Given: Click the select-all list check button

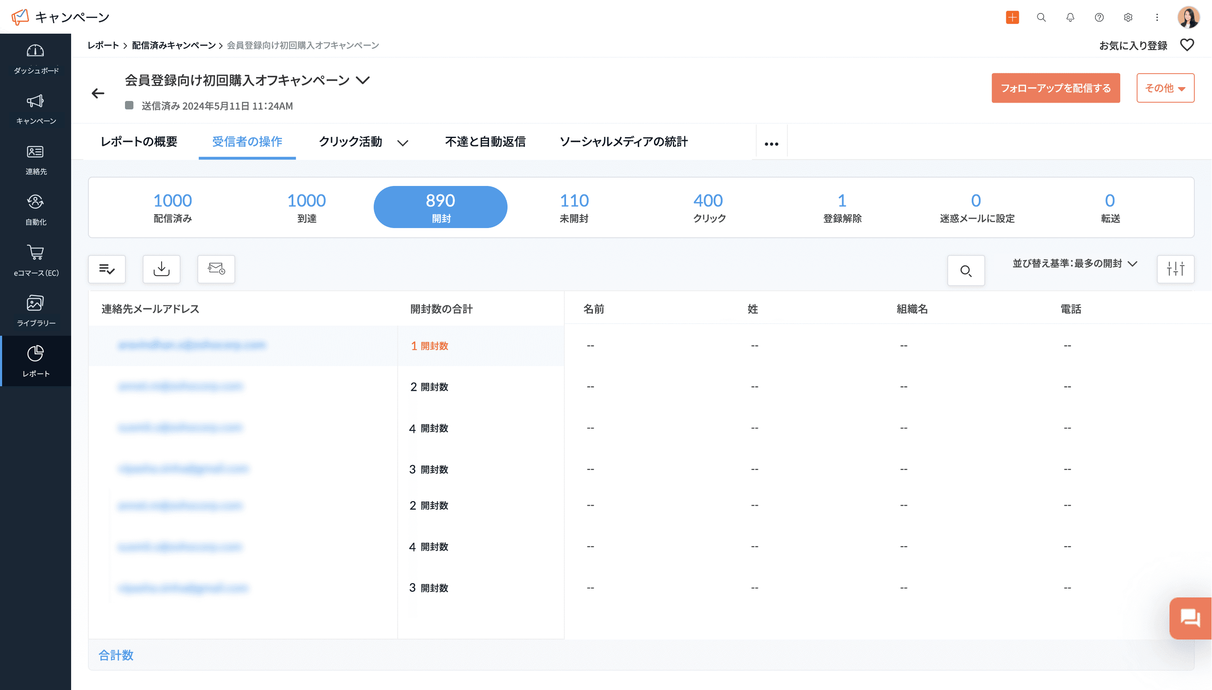Looking at the screenshot, I should [x=107, y=269].
